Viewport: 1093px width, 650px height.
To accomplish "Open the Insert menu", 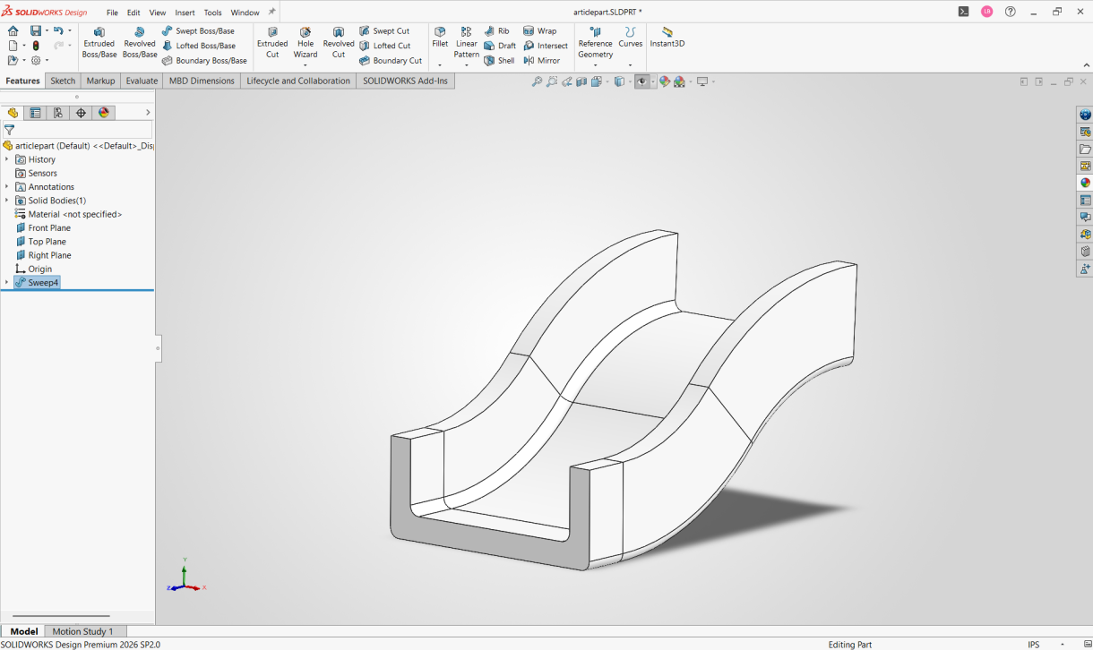I will pos(185,13).
